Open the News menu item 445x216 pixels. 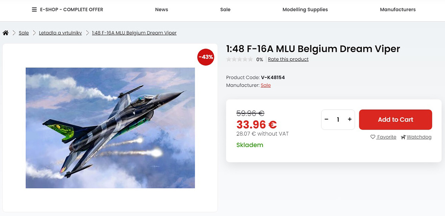pyautogui.click(x=161, y=9)
